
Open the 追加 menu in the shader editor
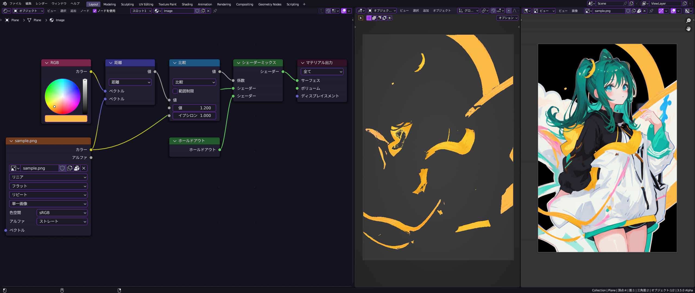tap(73, 11)
